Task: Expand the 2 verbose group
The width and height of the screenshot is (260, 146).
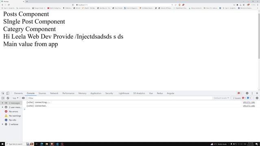Action: click(x=2, y=125)
